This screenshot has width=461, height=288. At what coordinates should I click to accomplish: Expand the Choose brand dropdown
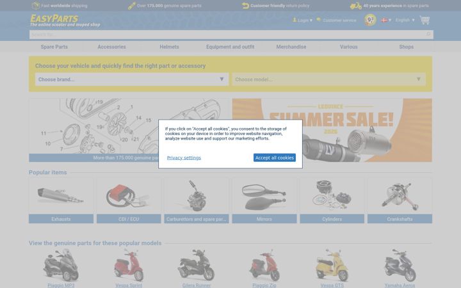pyautogui.click(x=132, y=79)
